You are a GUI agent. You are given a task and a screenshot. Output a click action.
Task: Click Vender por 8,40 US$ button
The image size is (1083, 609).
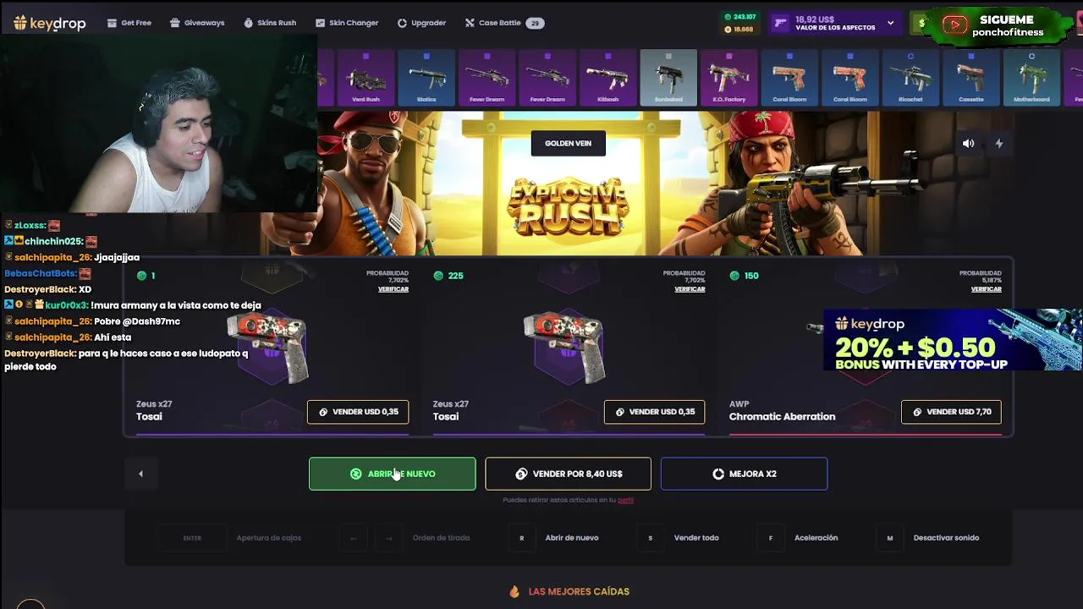tap(568, 474)
